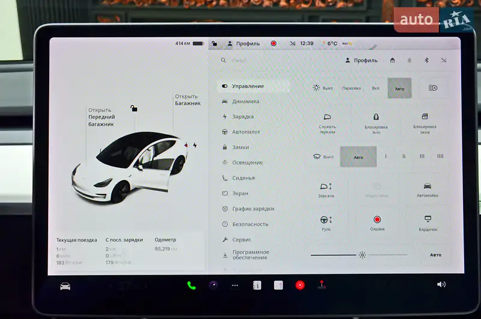This screenshot has width=481, height=319.
Task: Open the HomeLink garage icon
Action: [x=393, y=60]
